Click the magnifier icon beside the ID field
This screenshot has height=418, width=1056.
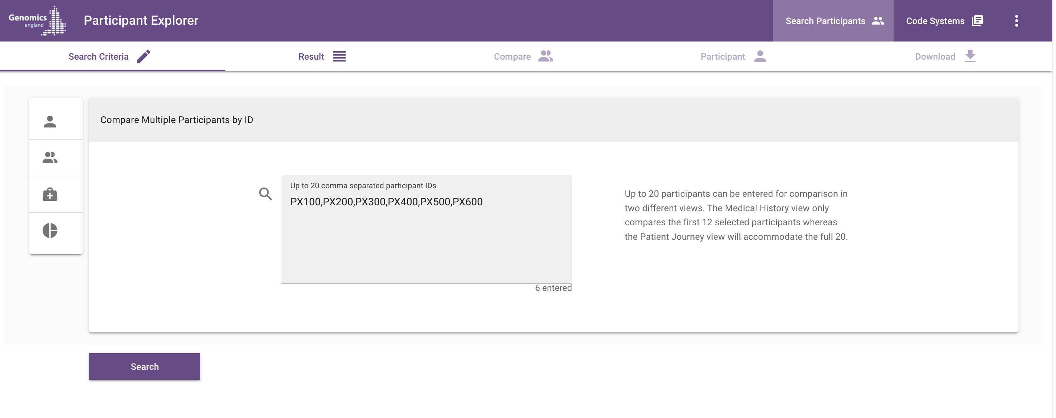(x=265, y=193)
